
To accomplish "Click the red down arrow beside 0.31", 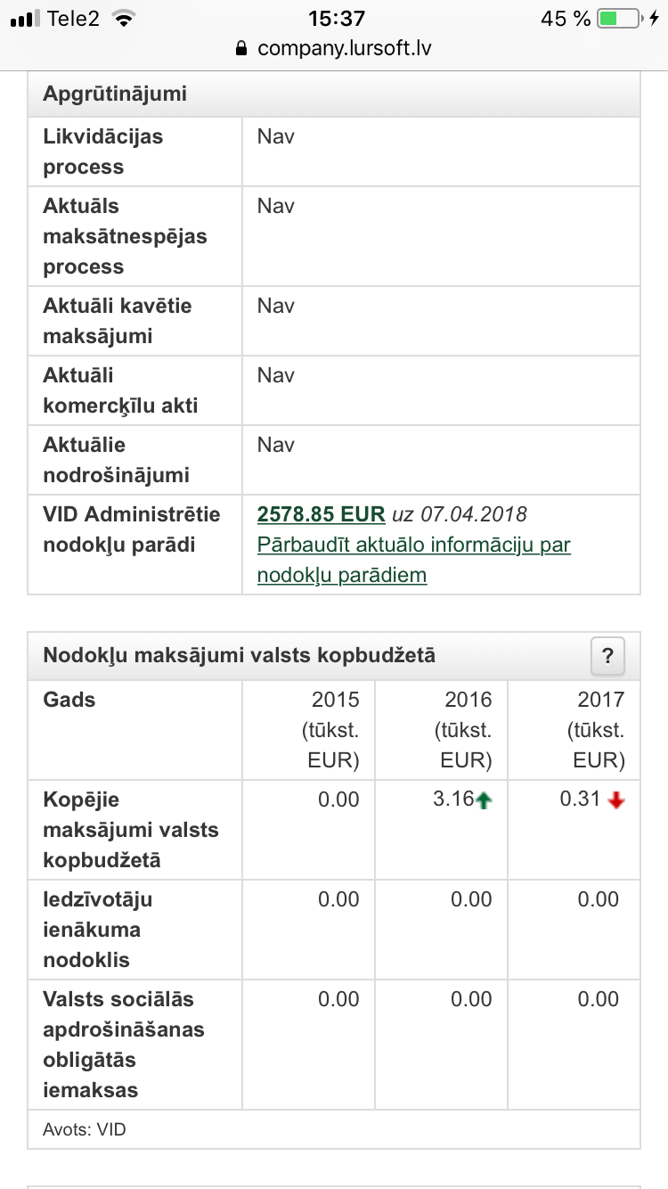I will point(616,801).
